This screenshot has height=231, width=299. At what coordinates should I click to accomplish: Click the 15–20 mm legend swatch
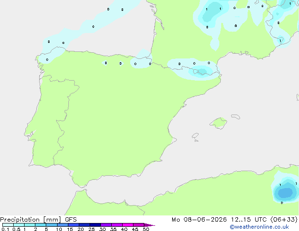[x=74, y=225]
